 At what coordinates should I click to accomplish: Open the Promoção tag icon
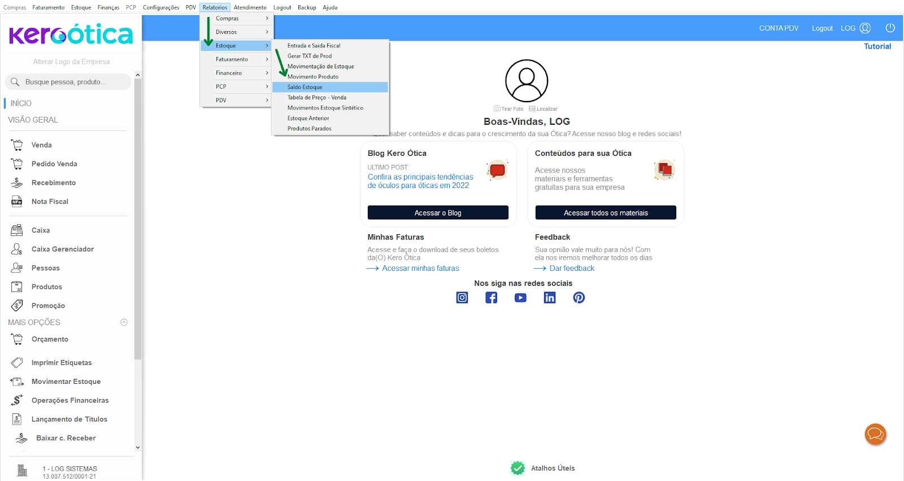17,305
